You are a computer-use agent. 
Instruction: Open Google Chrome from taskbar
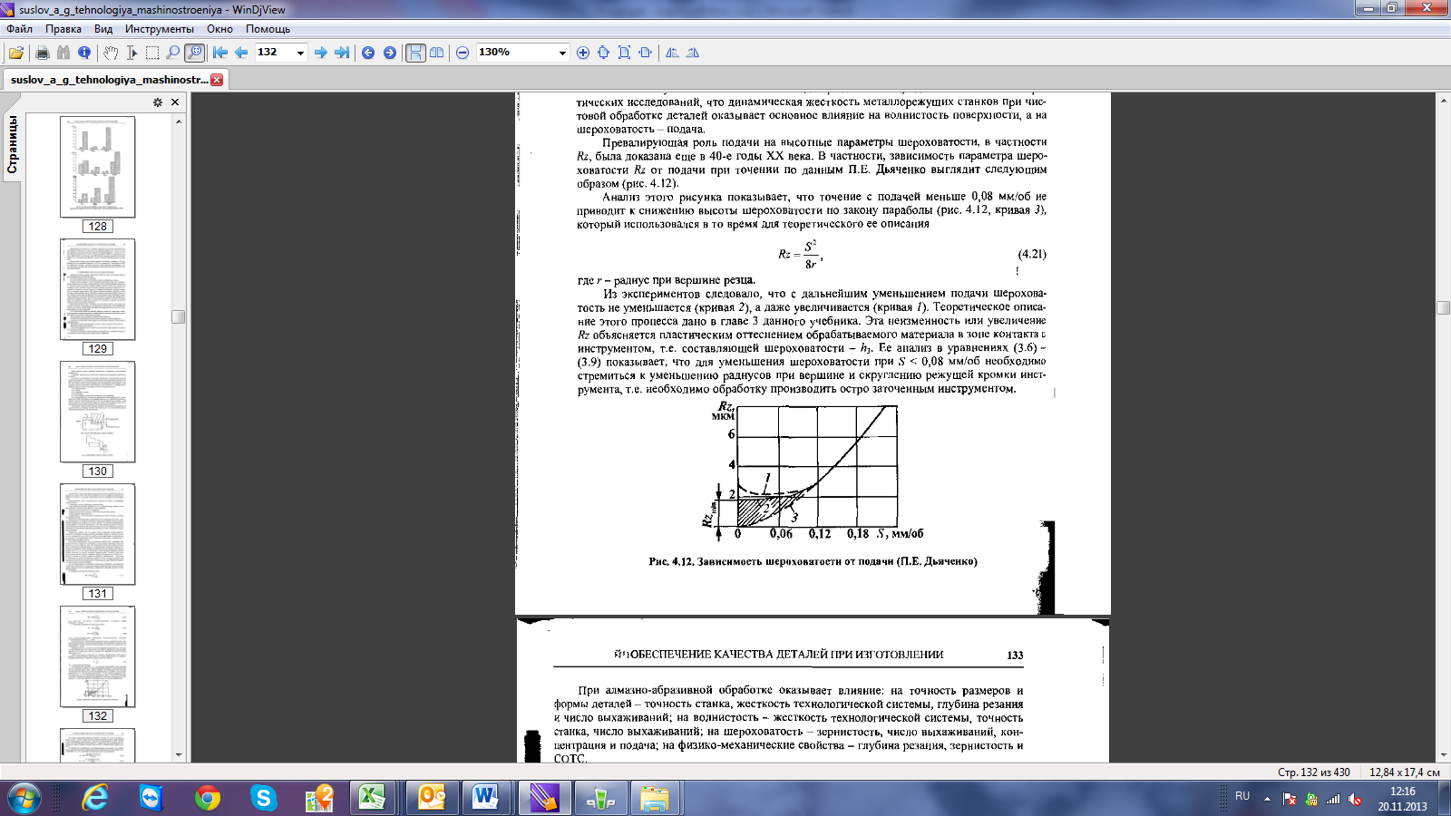(x=208, y=799)
